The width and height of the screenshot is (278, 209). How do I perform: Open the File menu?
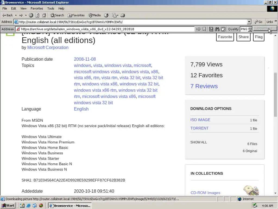pyautogui.click(x=5, y=8)
